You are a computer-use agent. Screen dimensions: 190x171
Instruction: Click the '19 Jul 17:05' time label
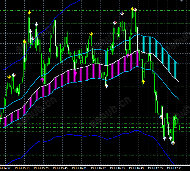[155, 168]
